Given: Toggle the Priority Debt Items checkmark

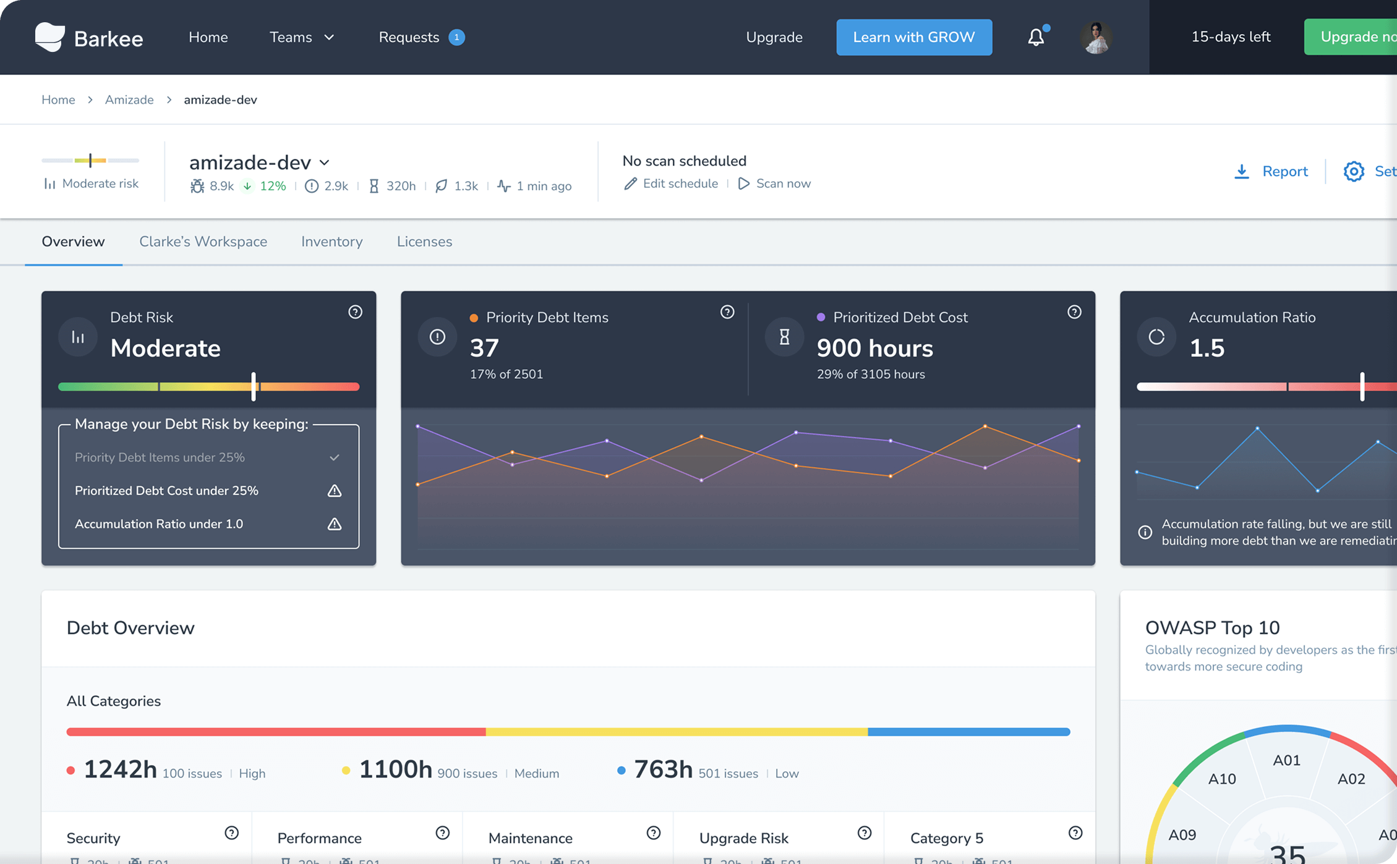Looking at the screenshot, I should tap(335, 457).
